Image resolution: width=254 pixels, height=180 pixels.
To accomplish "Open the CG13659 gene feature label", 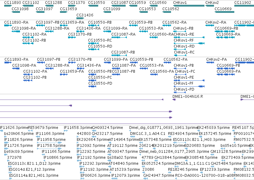I will tap(68, 9).
